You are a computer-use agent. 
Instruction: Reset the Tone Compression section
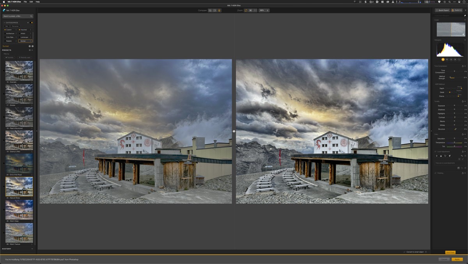[x=463, y=66]
